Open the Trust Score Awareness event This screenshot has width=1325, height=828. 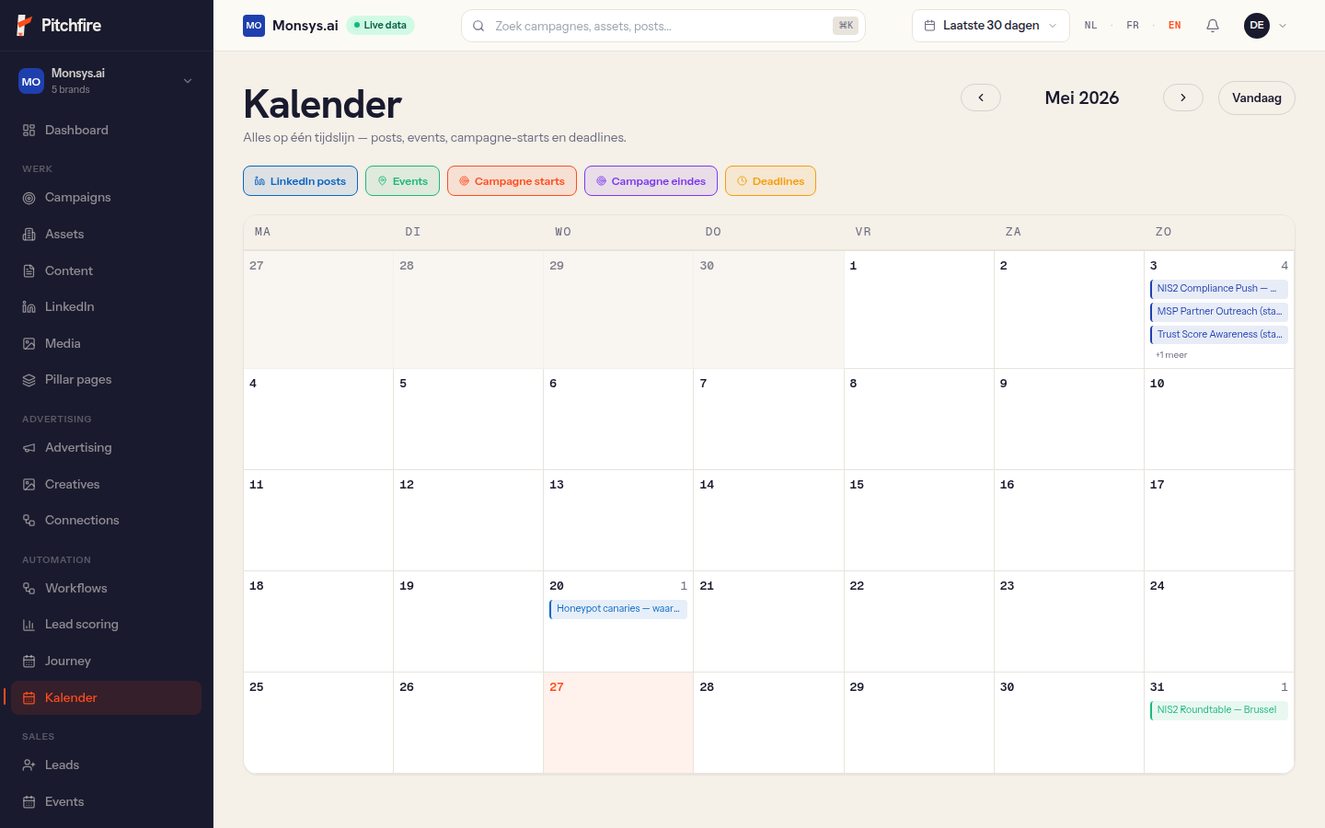[1219, 335]
